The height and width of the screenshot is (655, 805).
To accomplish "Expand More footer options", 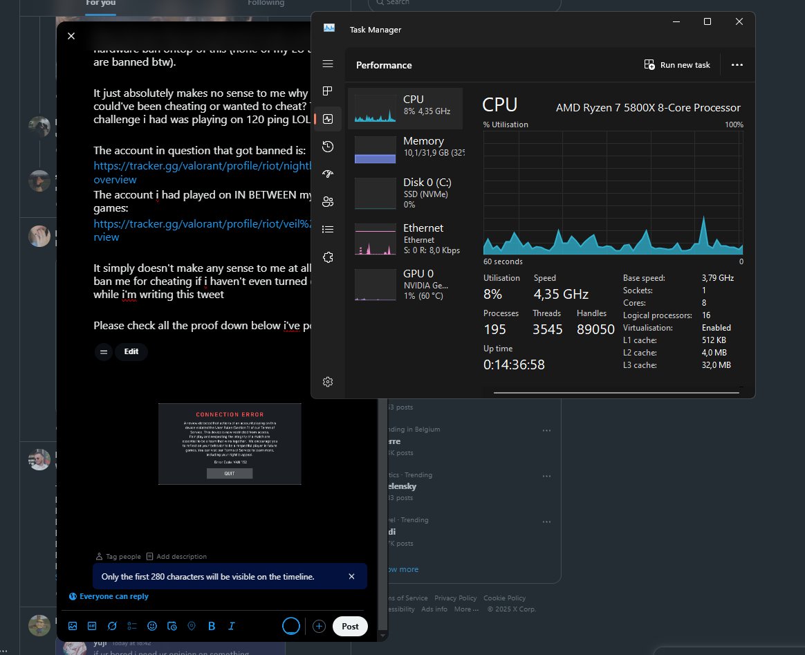I will (x=466, y=609).
